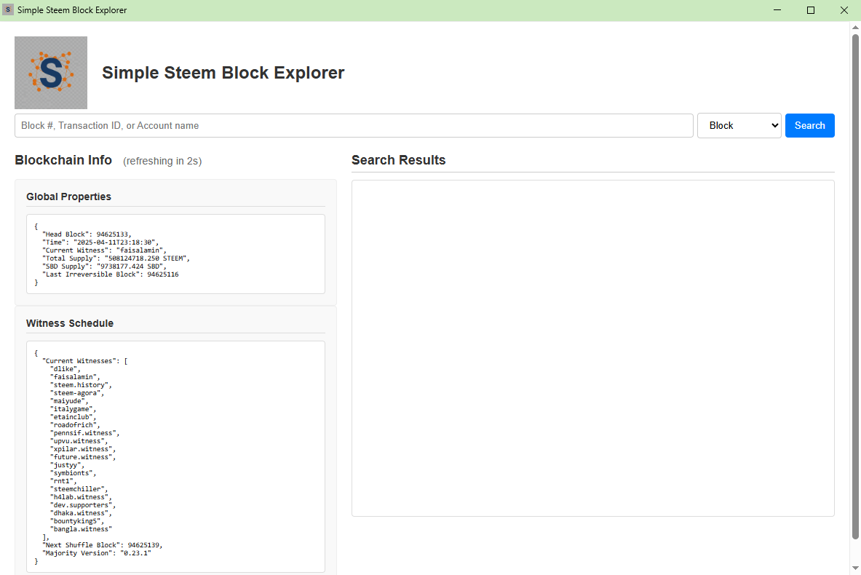The width and height of the screenshot is (861, 575).
Task: Click witness entry "maiyude"
Action: coord(69,401)
